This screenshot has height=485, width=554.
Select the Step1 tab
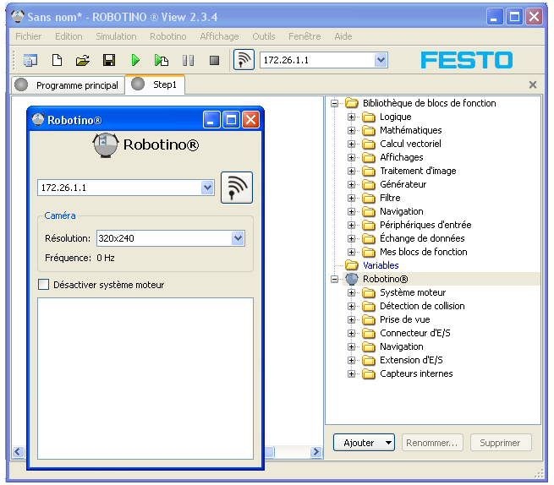click(155, 84)
